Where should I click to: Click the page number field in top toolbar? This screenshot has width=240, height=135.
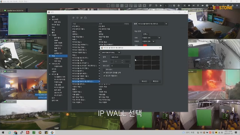[x=166, y=6]
